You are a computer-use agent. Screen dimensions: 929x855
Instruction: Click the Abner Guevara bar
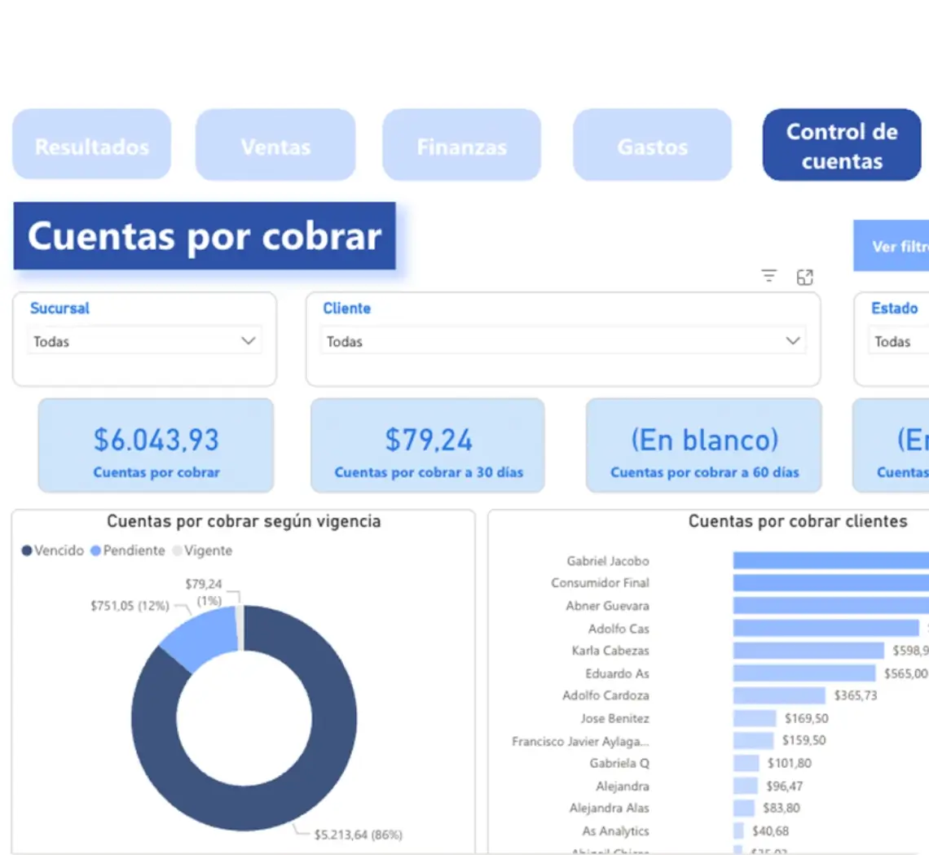coord(830,606)
